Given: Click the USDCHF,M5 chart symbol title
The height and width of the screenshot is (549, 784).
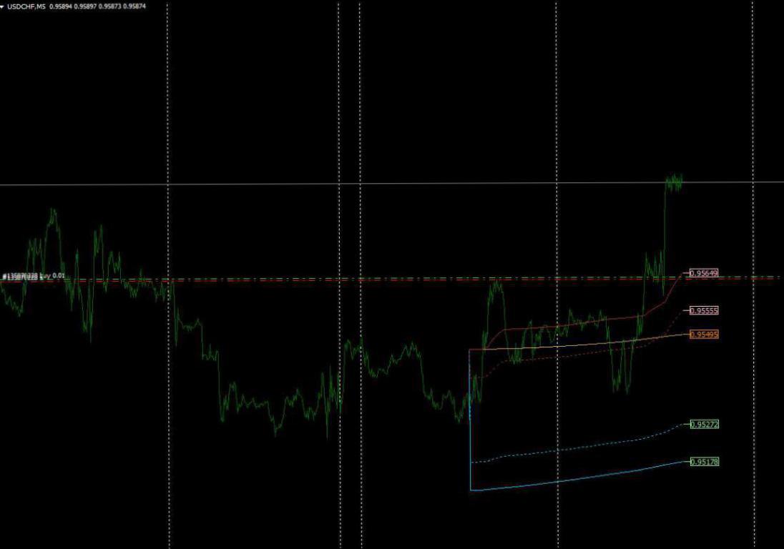Looking at the screenshot, I should (x=28, y=6).
